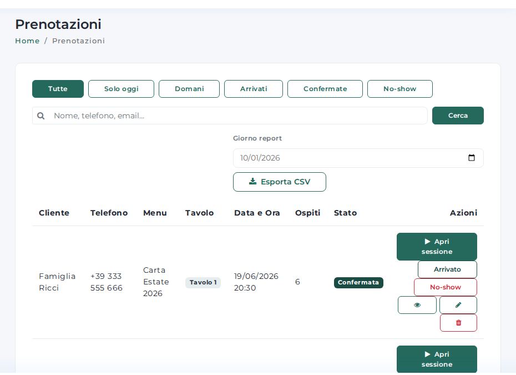Screen dimensions: 516x375
Task: Select the Tutte filter
Action: pos(58,89)
